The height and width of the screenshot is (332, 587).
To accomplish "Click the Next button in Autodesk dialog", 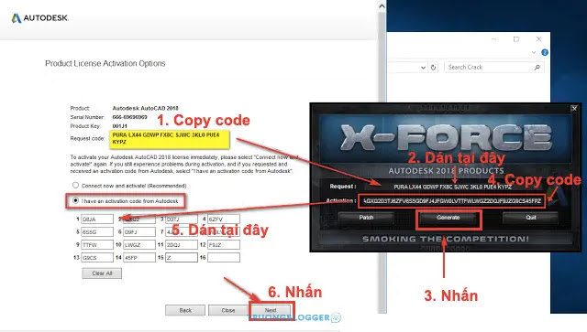I will coord(271,310).
